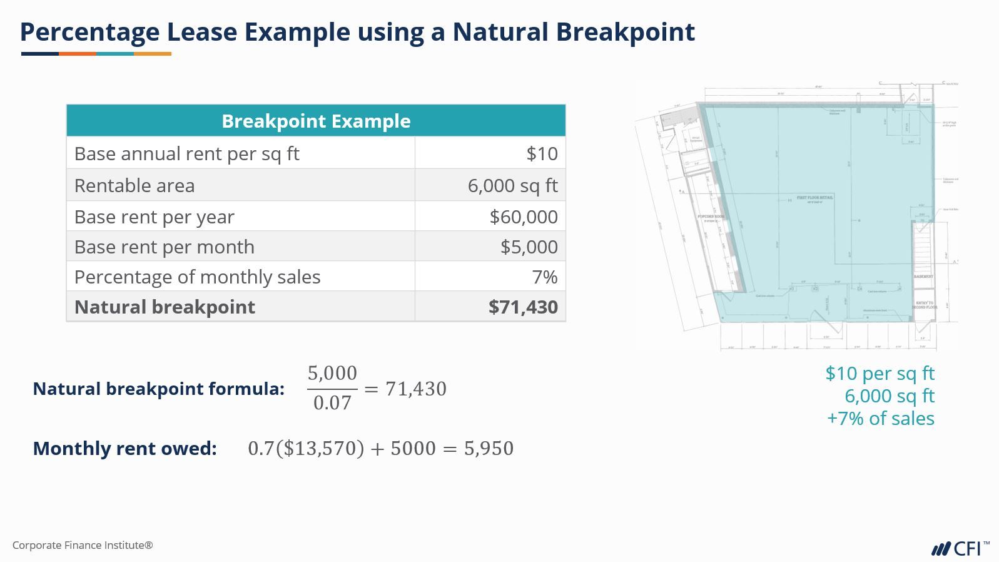Click the bold $71,430 natural breakpoint value

coord(523,307)
